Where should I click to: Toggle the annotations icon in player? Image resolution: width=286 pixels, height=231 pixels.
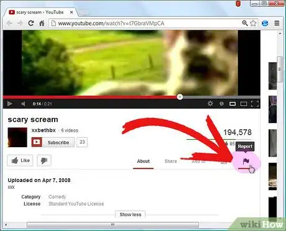(221, 104)
